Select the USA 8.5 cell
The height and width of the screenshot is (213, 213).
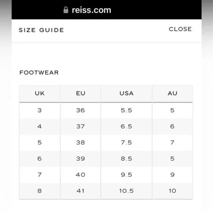click(x=126, y=159)
